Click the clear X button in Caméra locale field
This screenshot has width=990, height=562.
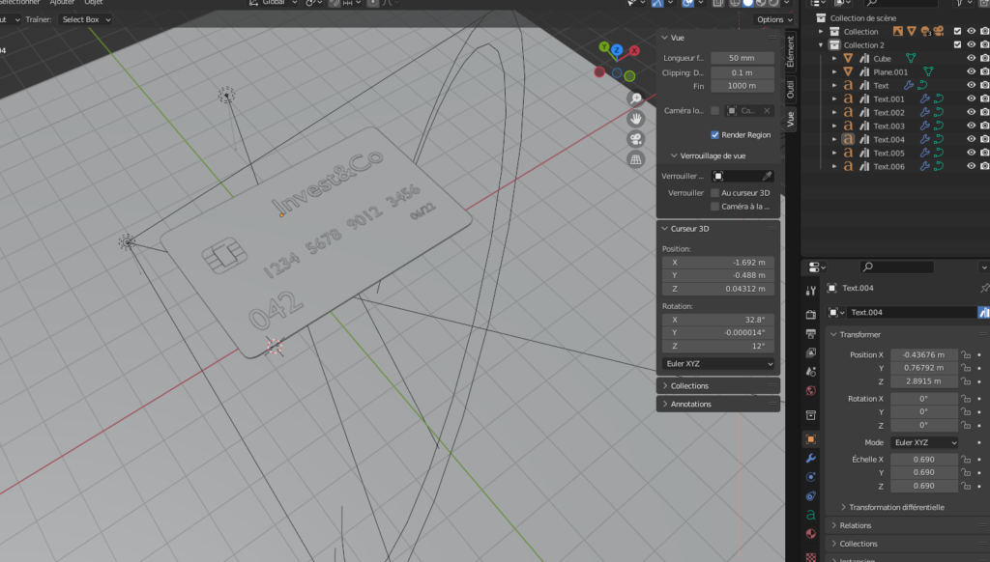coord(767,110)
